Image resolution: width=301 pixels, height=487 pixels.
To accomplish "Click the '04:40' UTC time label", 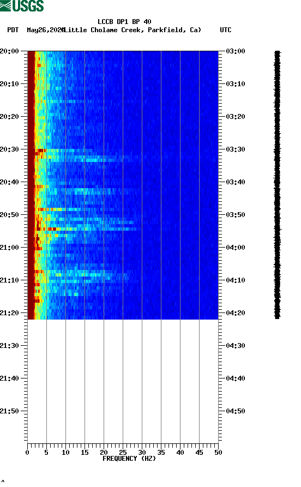I will (x=236, y=378).
